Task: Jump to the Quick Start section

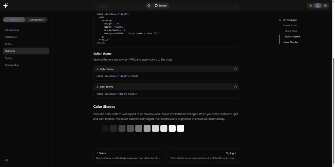Action: click(x=291, y=31)
